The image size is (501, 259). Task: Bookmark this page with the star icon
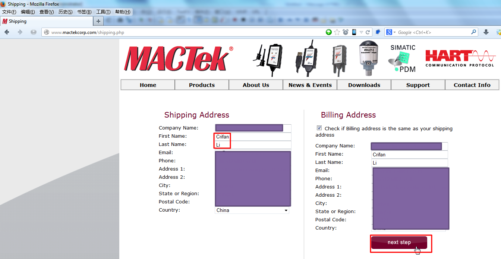click(337, 32)
